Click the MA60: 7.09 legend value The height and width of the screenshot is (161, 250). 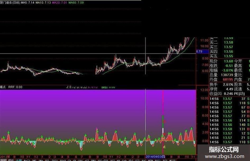(76, 3)
